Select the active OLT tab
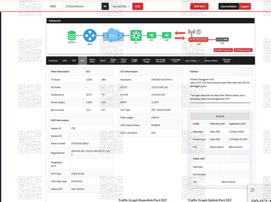The image size is (271, 202). [x=82, y=61]
